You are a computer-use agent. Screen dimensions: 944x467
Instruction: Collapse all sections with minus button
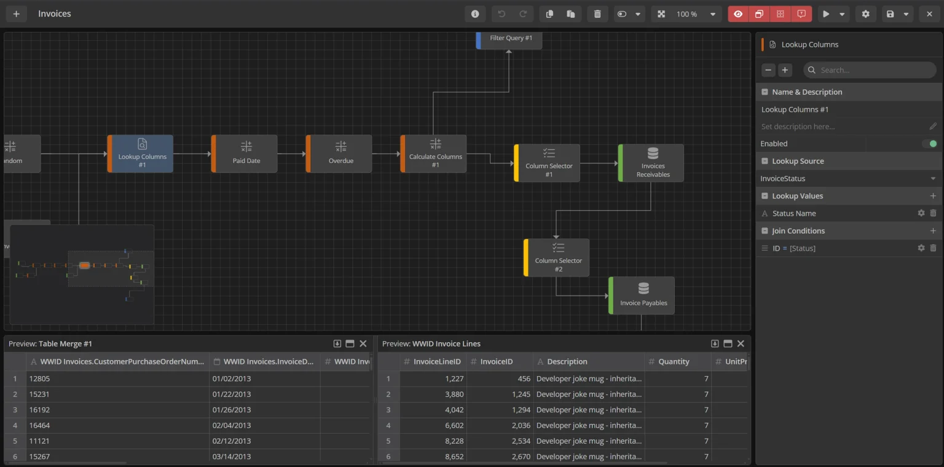(768, 70)
